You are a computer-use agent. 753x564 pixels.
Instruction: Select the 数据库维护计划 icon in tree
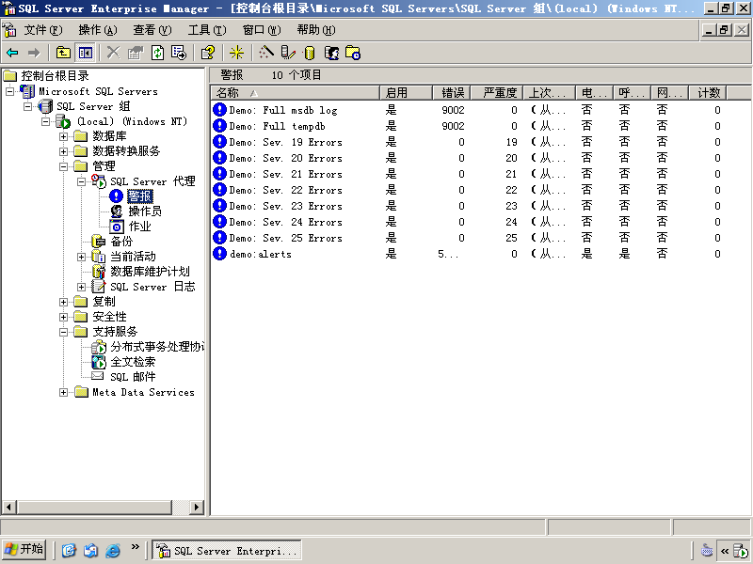99,272
